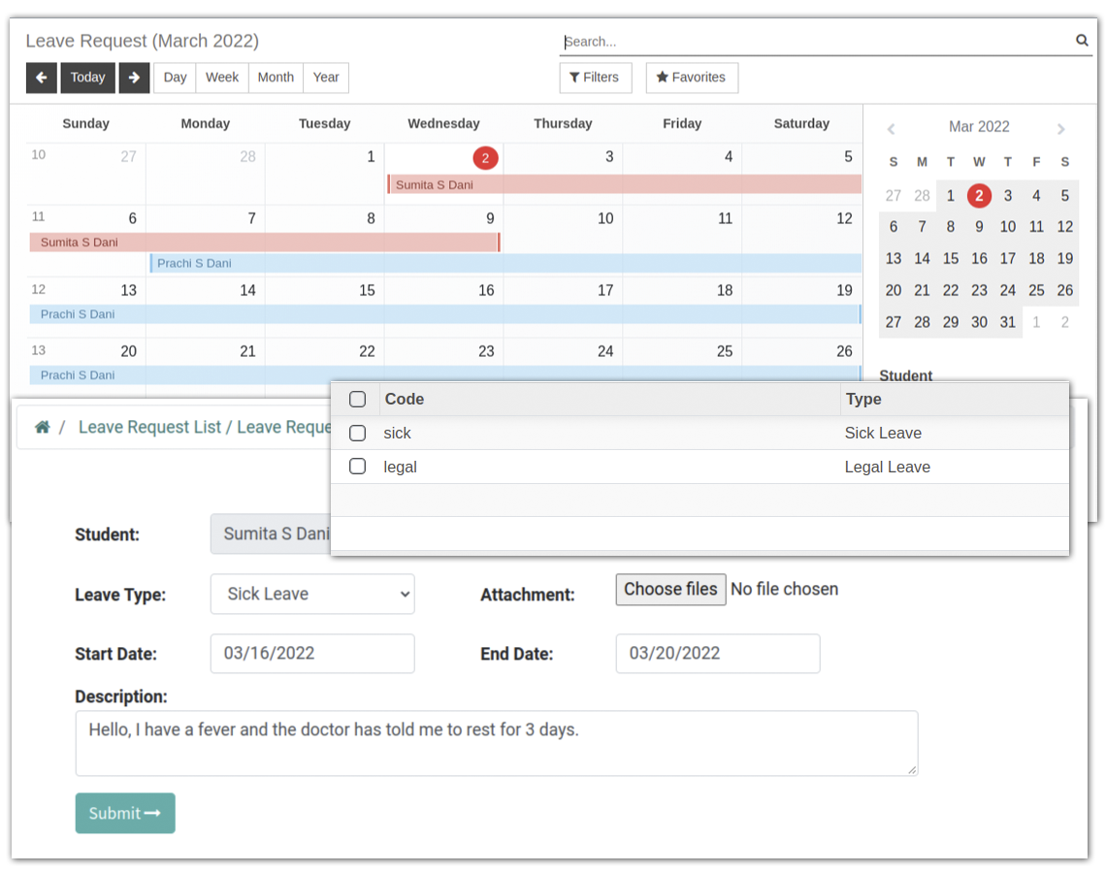Click the home icon in breadcrumb
The image size is (1106, 873).
42,427
